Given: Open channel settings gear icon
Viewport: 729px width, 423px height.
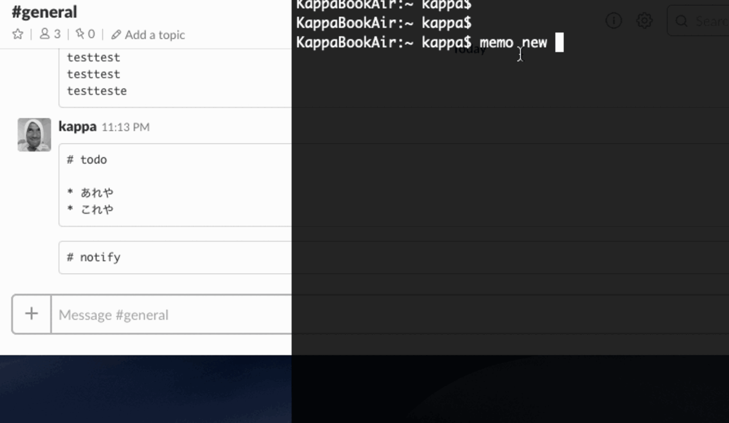Looking at the screenshot, I should click(644, 21).
